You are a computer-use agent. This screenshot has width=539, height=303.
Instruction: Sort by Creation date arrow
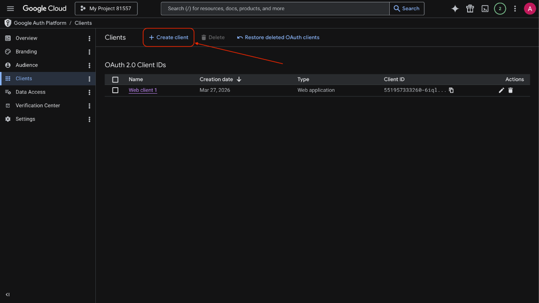click(x=239, y=79)
